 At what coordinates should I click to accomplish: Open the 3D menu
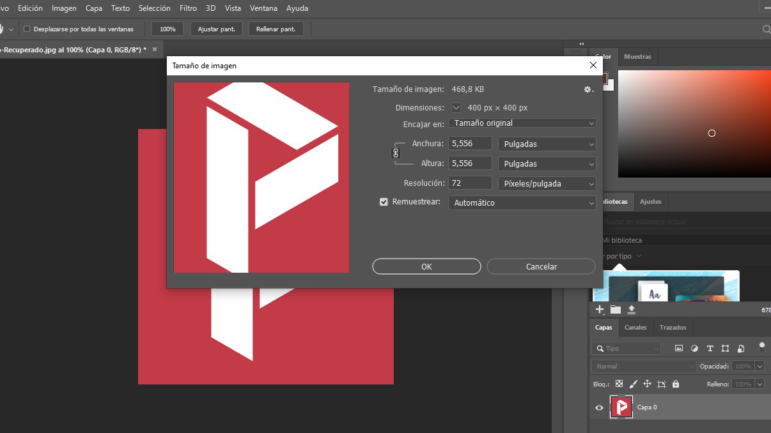tap(211, 8)
